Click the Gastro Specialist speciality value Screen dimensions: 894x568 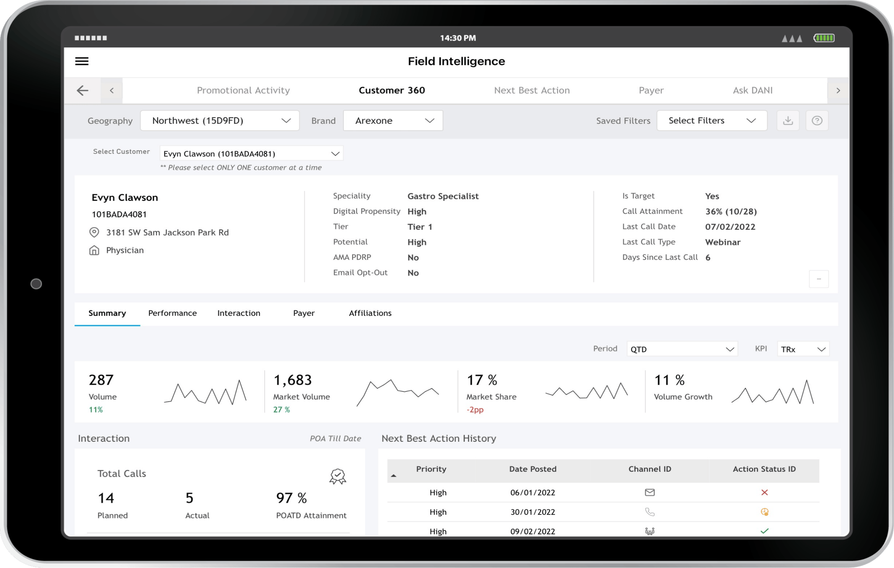point(443,196)
